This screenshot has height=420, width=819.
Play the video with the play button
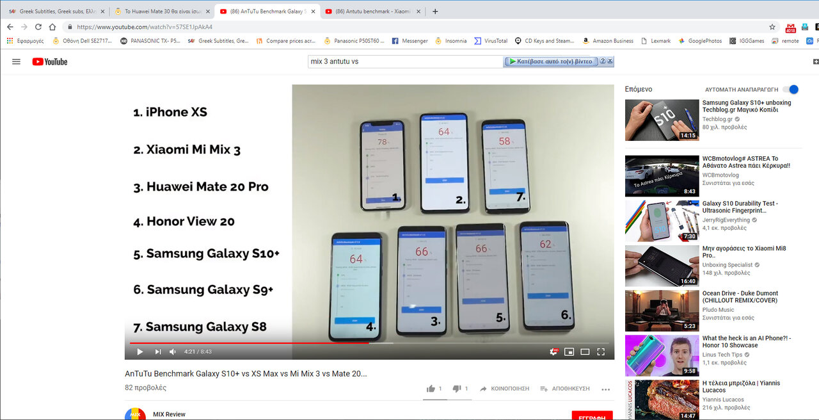click(139, 351)
